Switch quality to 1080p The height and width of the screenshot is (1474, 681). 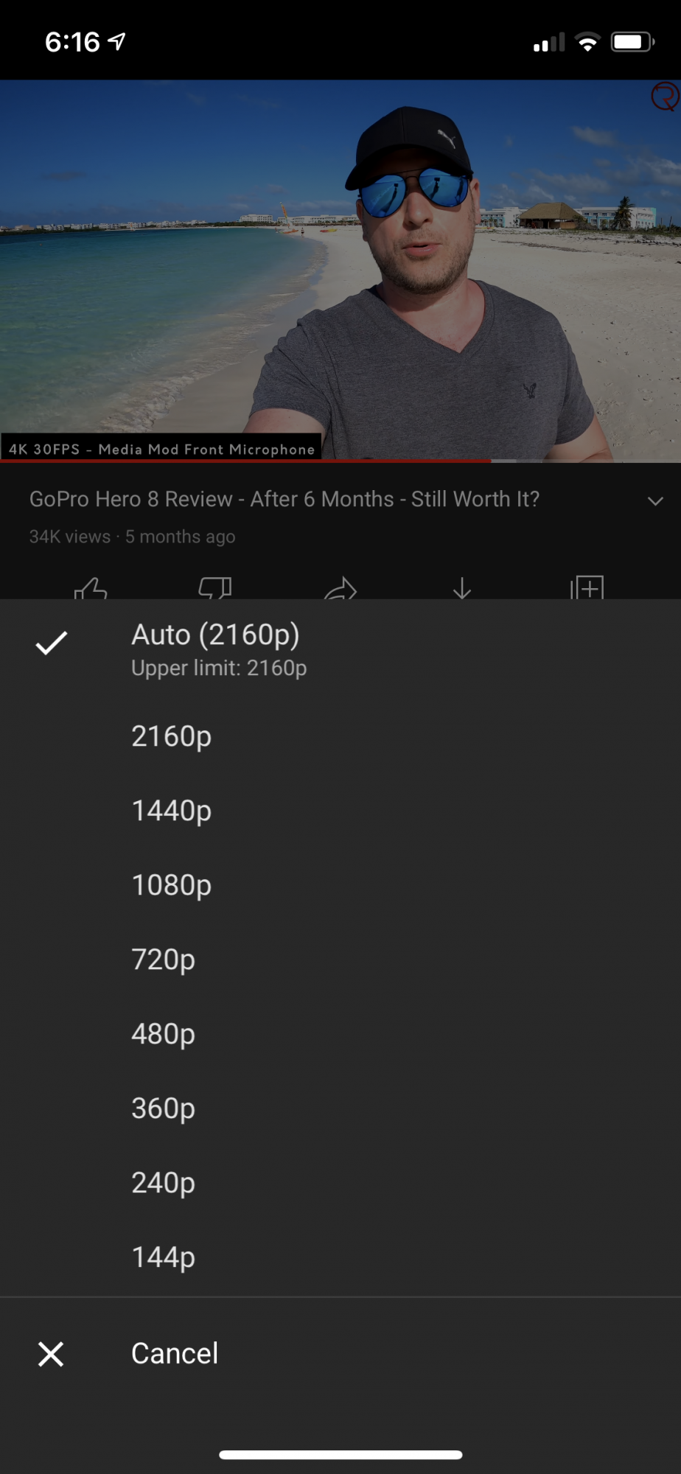point(172,885)
